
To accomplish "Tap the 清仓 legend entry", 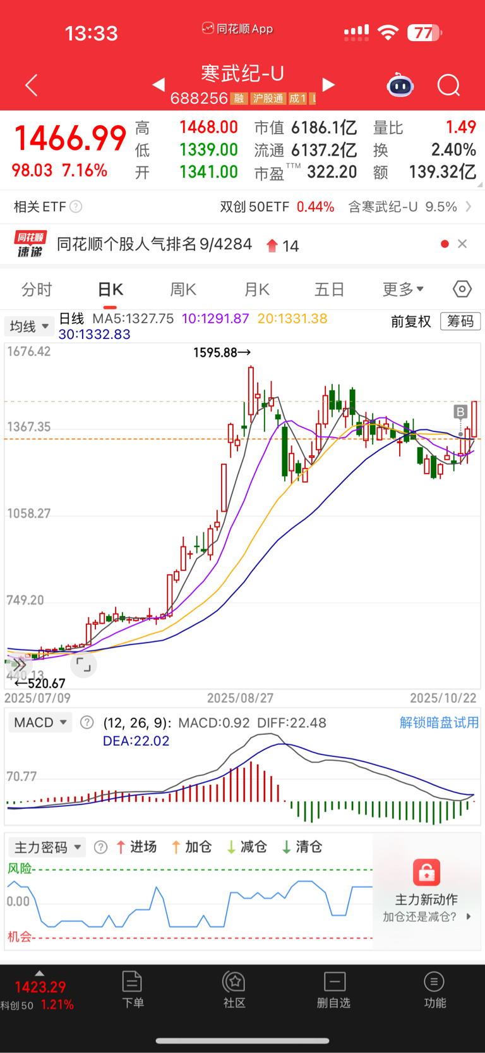I will click(302, 847).
